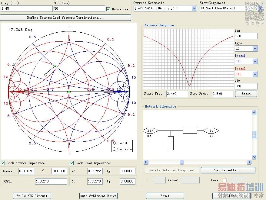
Task: Select the series component in schematic
Action: pos(190,131)
